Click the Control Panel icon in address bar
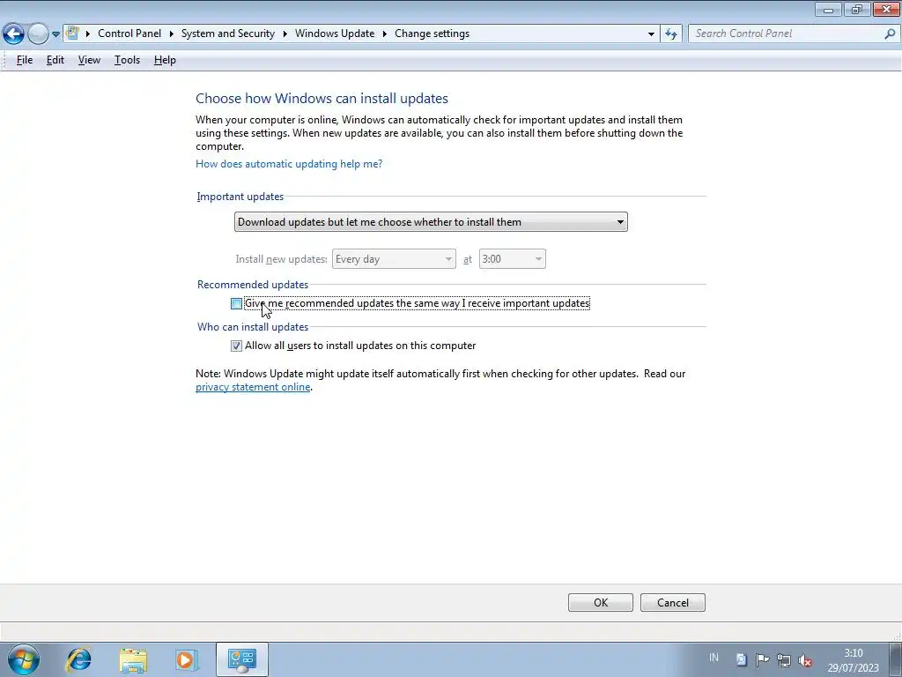Image resolution: width=902 pixels, height=677 pixels. click(72, 33)
